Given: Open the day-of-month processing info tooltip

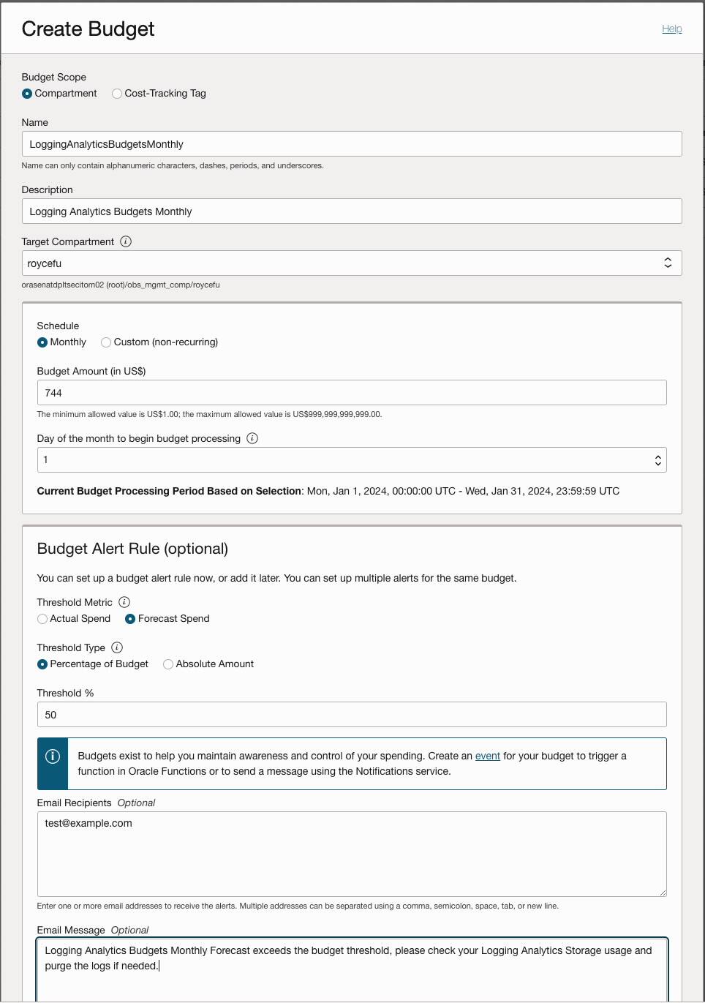Looking at the screenshot, I should (x=252, y=438).
